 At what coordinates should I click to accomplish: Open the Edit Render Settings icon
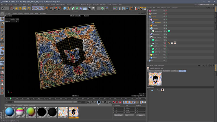(60, 8)
